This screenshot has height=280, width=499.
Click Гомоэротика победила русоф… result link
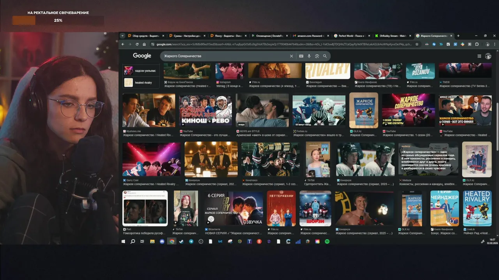tap(145, 233)
